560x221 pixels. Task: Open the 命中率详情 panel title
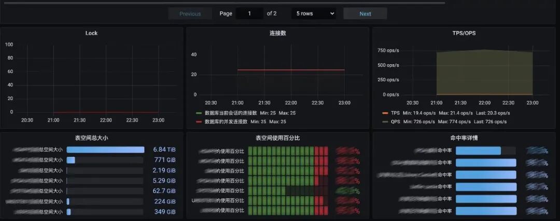click(x=464, y=138)
